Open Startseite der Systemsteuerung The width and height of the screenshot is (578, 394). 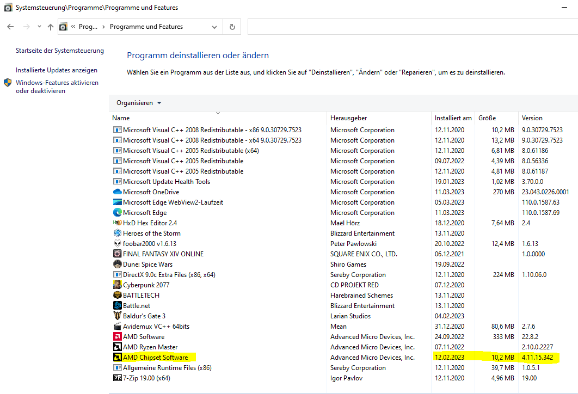60,51
